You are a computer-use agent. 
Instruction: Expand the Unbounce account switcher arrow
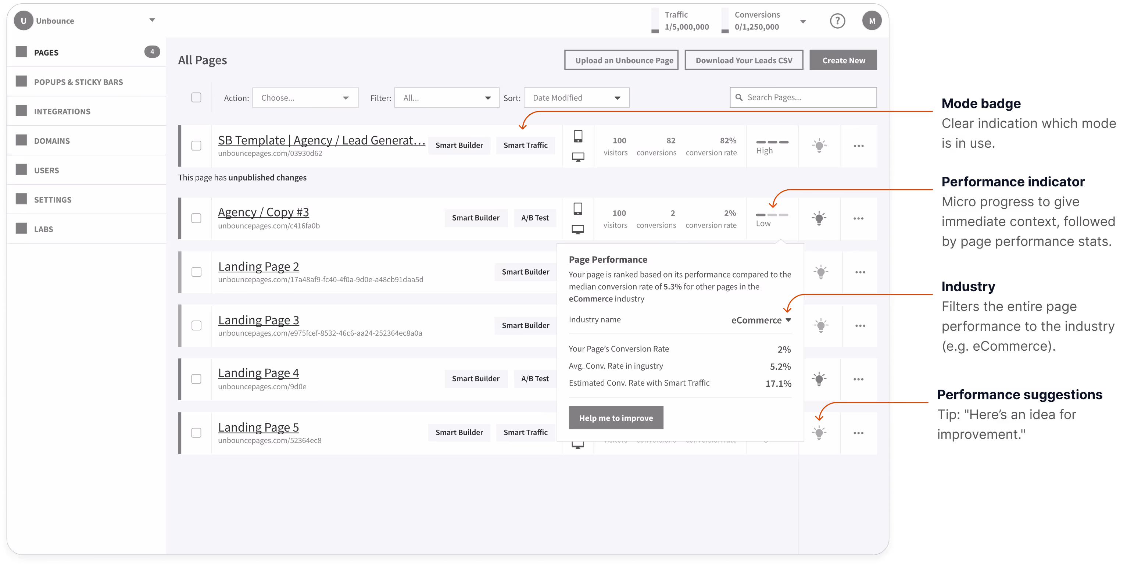coord(152,20)
